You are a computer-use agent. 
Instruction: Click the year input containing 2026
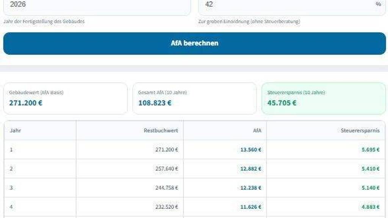coord(97,5)
